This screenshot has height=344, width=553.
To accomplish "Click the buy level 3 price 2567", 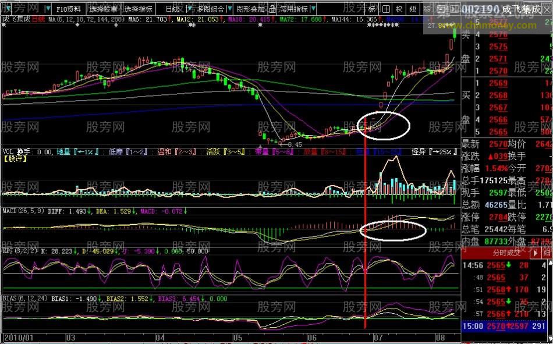I will [x=498, y=108].
